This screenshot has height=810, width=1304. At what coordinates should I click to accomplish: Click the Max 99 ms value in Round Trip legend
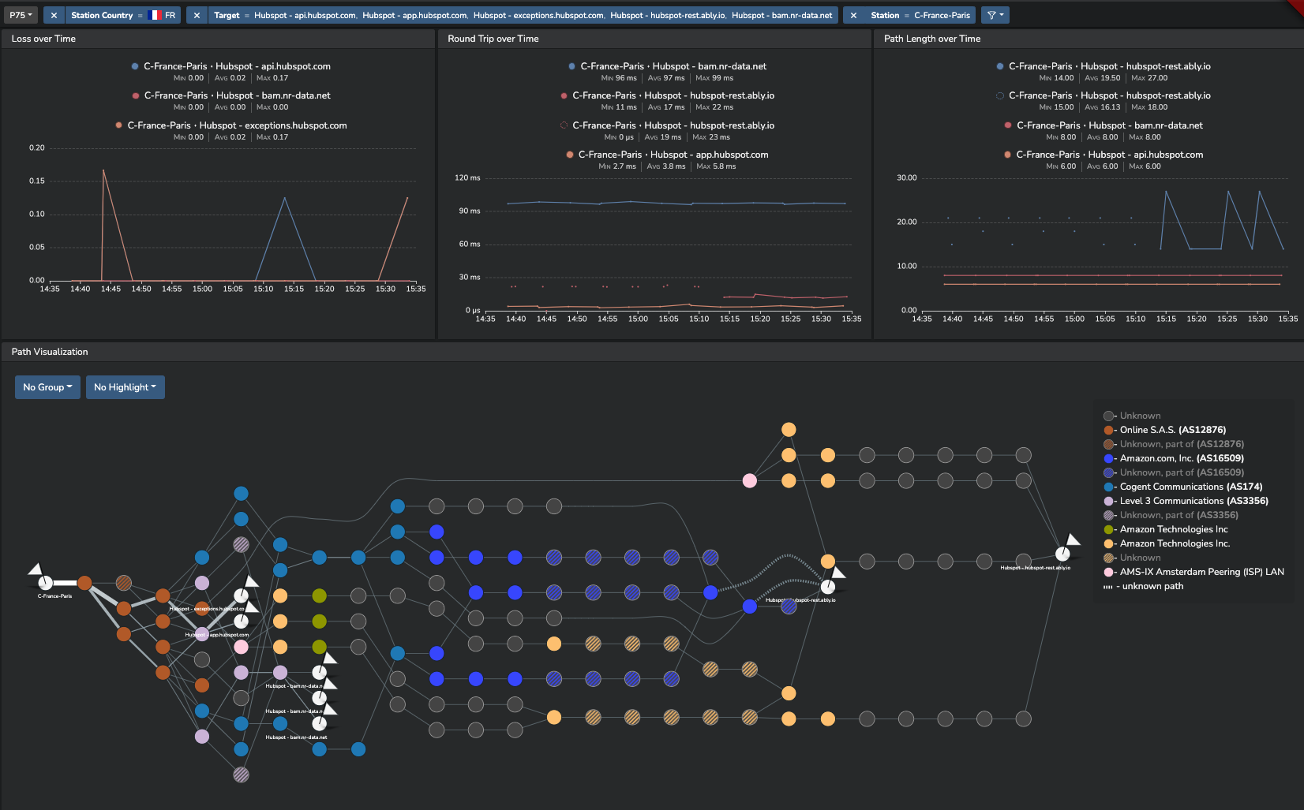click(x=714, y=78)
